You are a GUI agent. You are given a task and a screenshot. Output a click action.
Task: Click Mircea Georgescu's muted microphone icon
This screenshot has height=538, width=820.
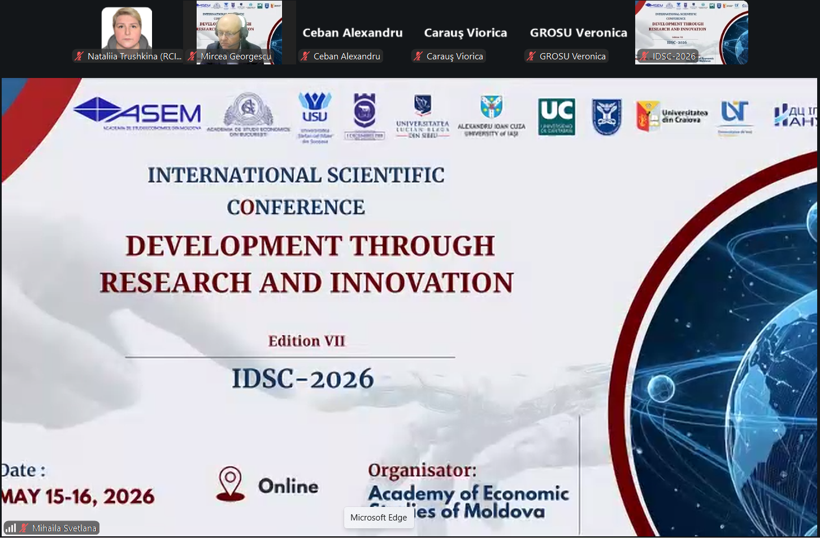click(192, 56)
